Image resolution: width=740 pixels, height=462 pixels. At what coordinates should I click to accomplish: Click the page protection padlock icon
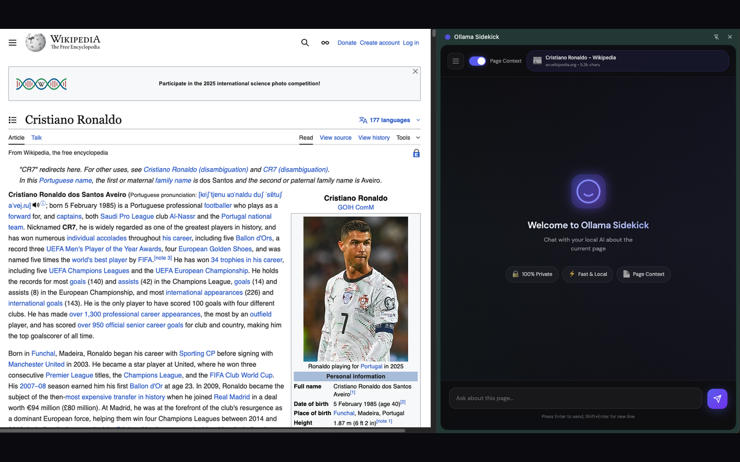tap(416, 153)
